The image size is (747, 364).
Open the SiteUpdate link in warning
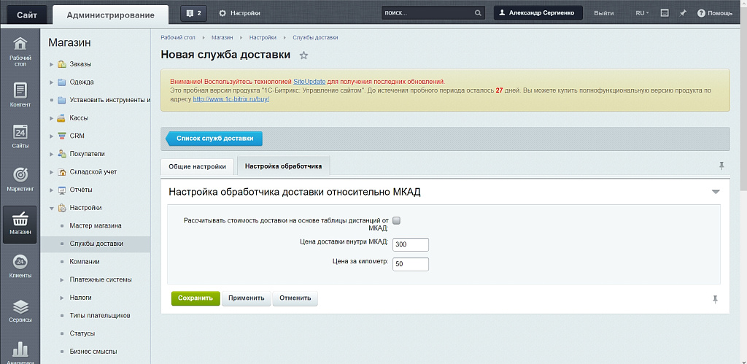(x=309, y=81)
